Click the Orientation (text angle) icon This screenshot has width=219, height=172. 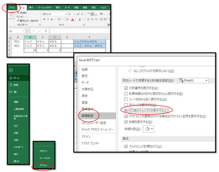click(101, 14)
